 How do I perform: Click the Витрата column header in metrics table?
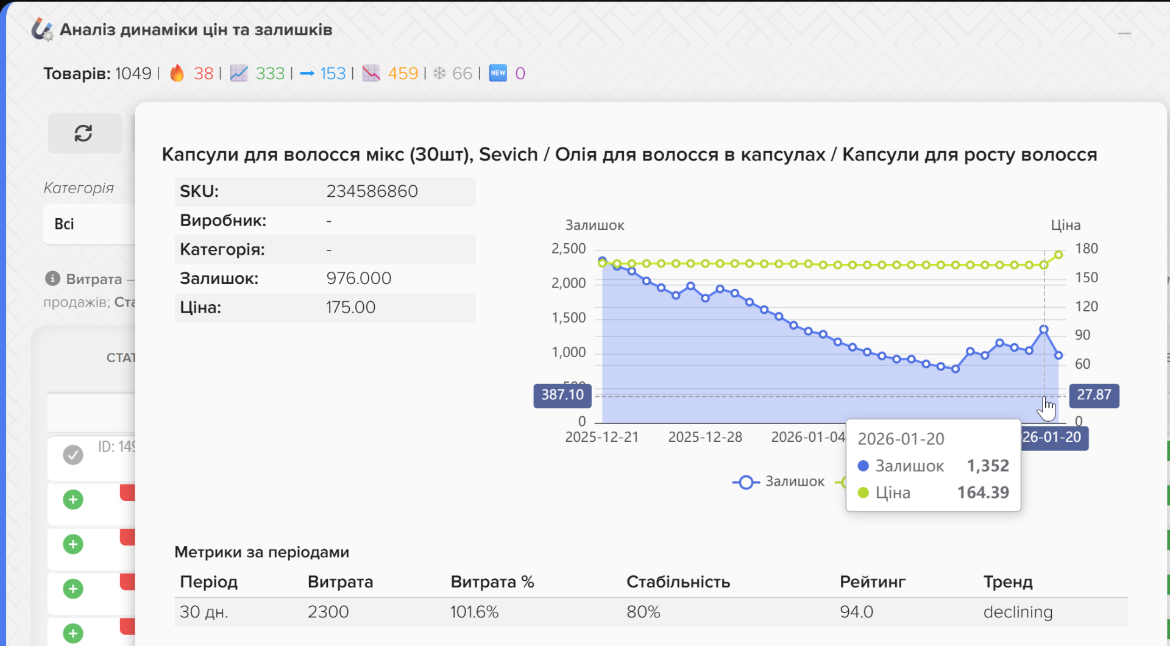(x=340, y=582)
